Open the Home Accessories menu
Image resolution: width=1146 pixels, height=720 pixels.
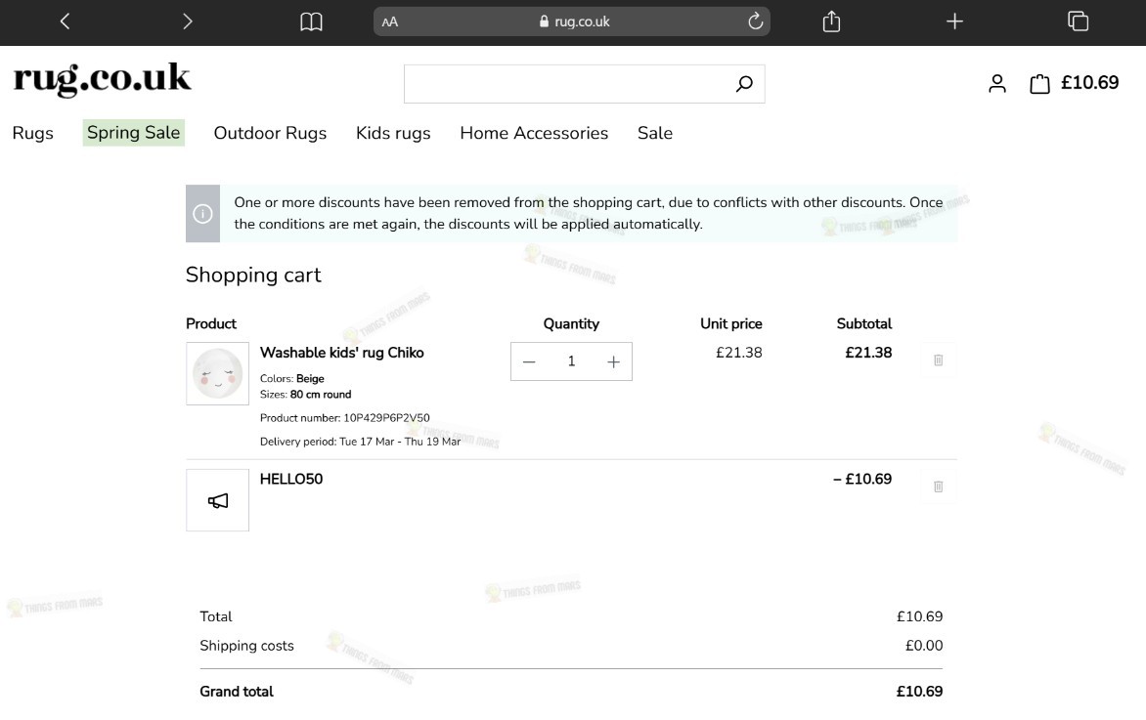(534, 133)
